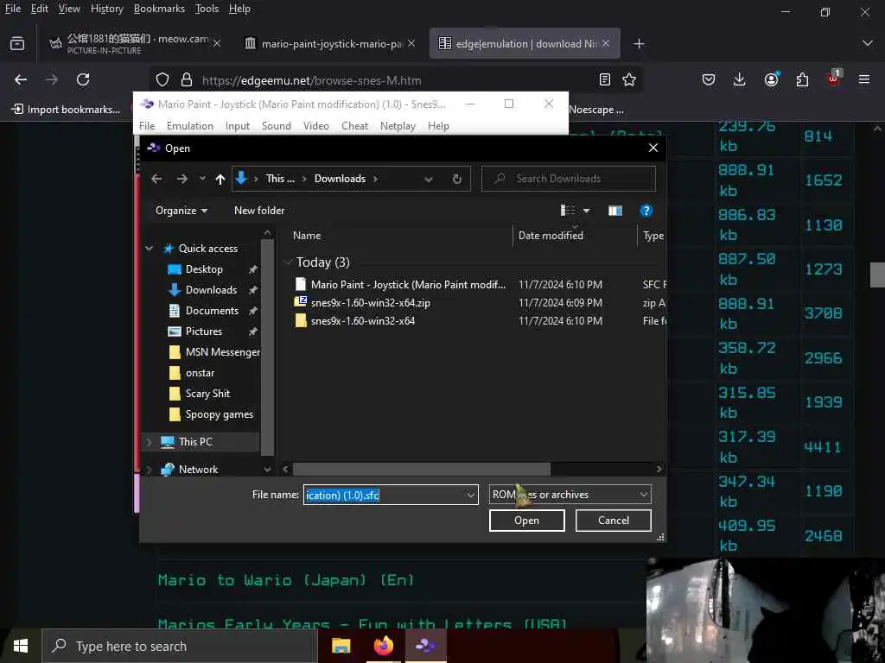Image resolution: width=885 pixels, height=663 pixels.
Task: Open File Explorer from taskbar
Action: click(341, 646)
